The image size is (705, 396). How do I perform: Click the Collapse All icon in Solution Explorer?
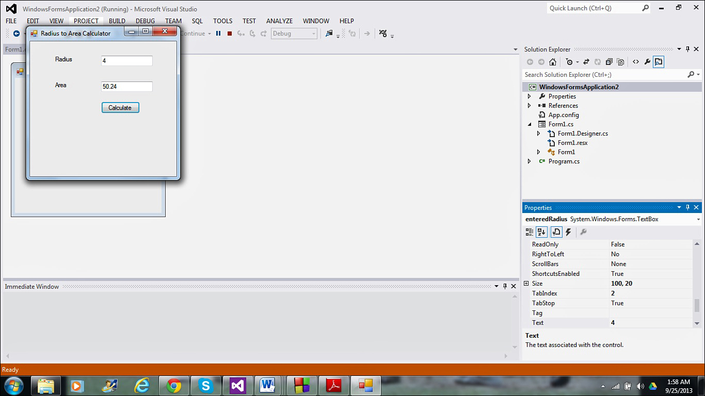pyautogui.click(x=609, y=62)
